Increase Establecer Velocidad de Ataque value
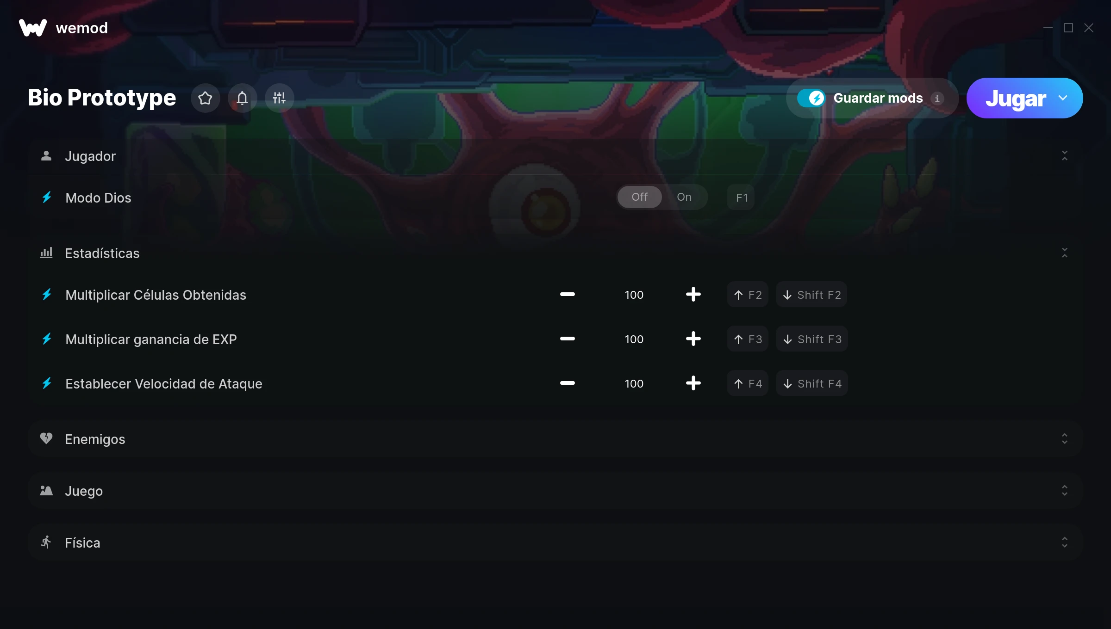1111x629 pixels. (693, 383)
